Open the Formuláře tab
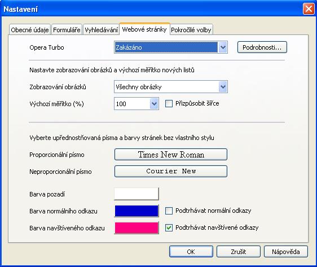Image resolution: width=317 pixels, height=267 pixels. coord(67,30)
